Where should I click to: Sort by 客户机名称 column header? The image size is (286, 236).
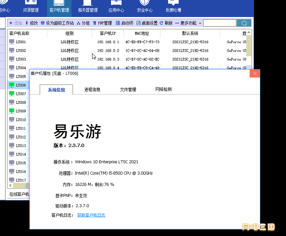pos(19,34)
